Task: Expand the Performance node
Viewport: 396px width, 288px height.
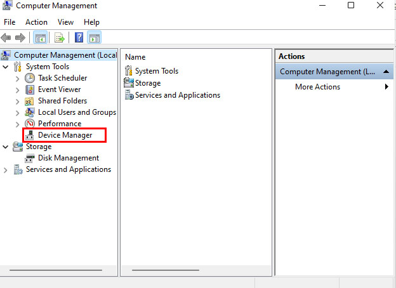Action: click(17, 124)
